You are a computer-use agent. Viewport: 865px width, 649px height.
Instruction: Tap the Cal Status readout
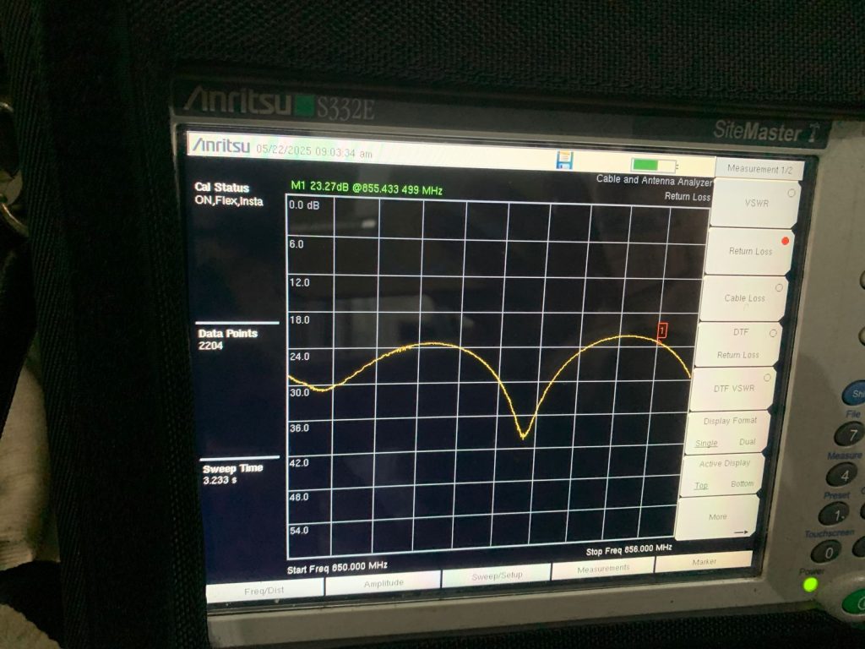228,194
